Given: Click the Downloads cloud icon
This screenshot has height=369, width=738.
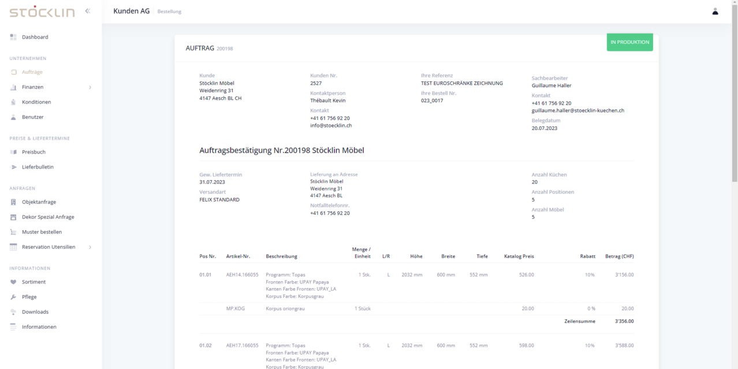Looking at the screenshot, I should [x=13, y=312].
